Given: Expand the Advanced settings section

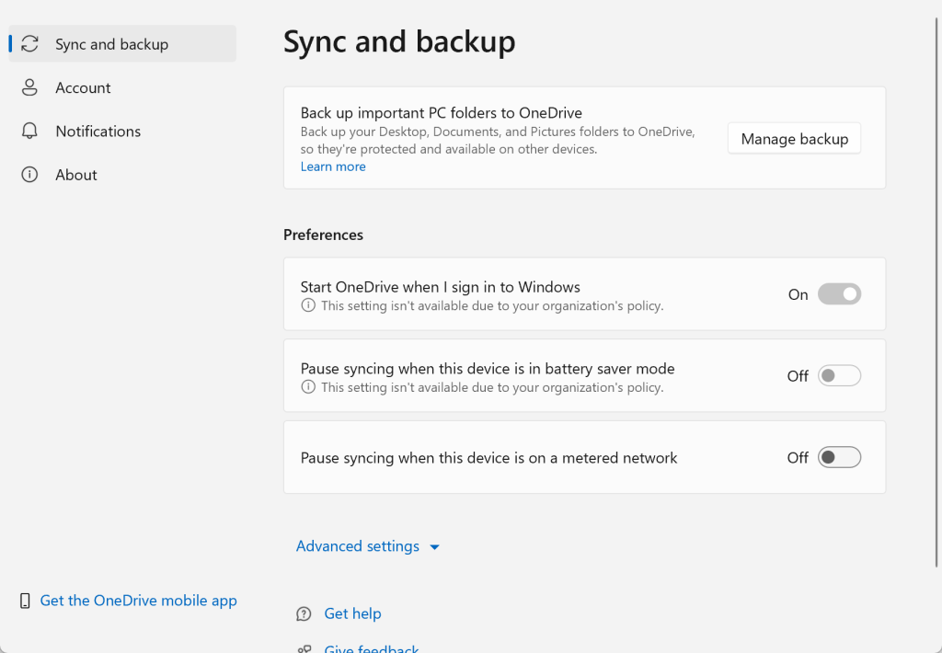Looking at the screenshot, I should (368, 545).
